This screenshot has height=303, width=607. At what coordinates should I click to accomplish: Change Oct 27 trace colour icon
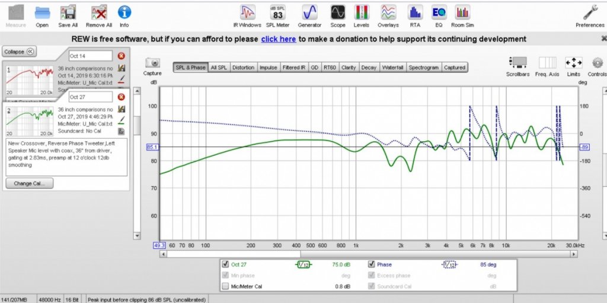[121, 120]
